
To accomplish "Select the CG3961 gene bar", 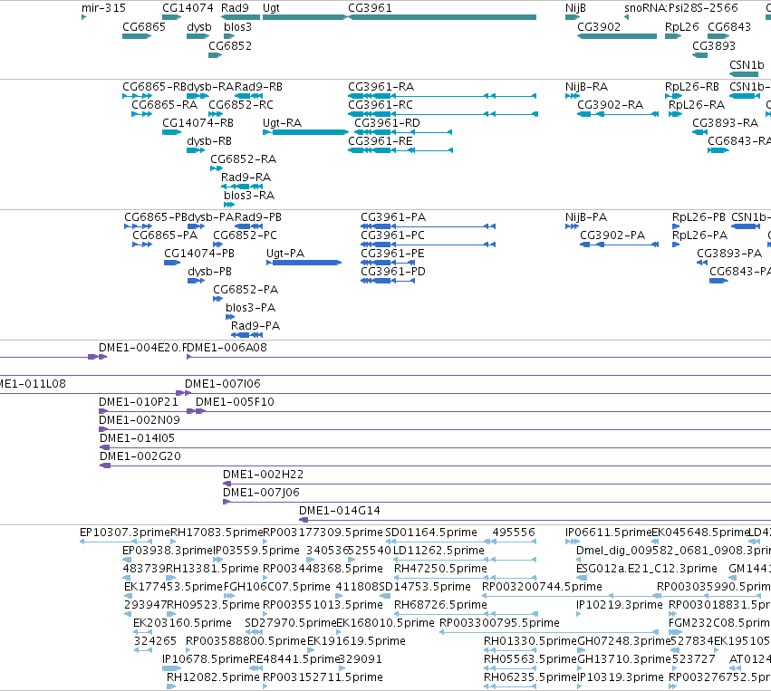I will 442,17.
